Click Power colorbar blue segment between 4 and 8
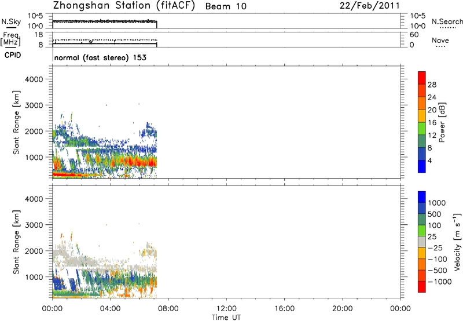Screen dimensions: 463x321 coord(422,154)
